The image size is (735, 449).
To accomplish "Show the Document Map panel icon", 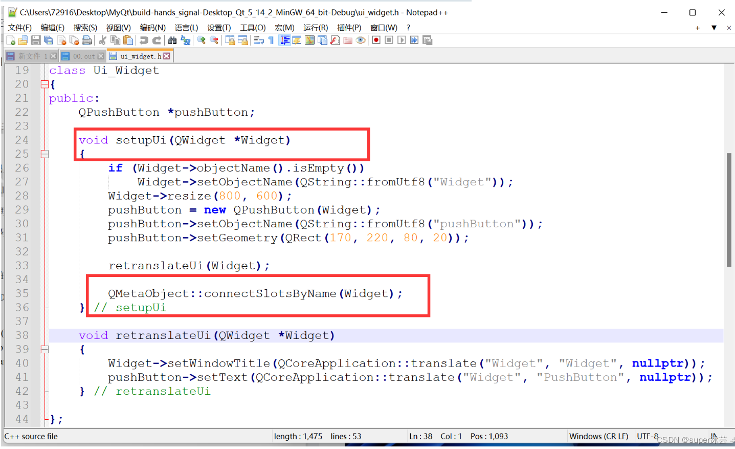I will pos(309,40).
